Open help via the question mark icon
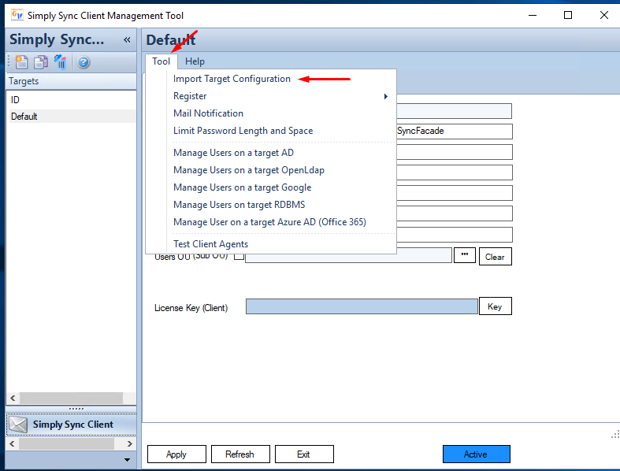This screenshot has height=471, width=620. pyautogui.click(x=84, y=62)
